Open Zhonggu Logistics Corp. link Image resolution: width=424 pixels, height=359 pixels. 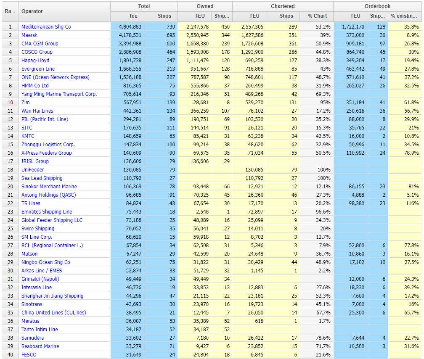tap(48, 144)
